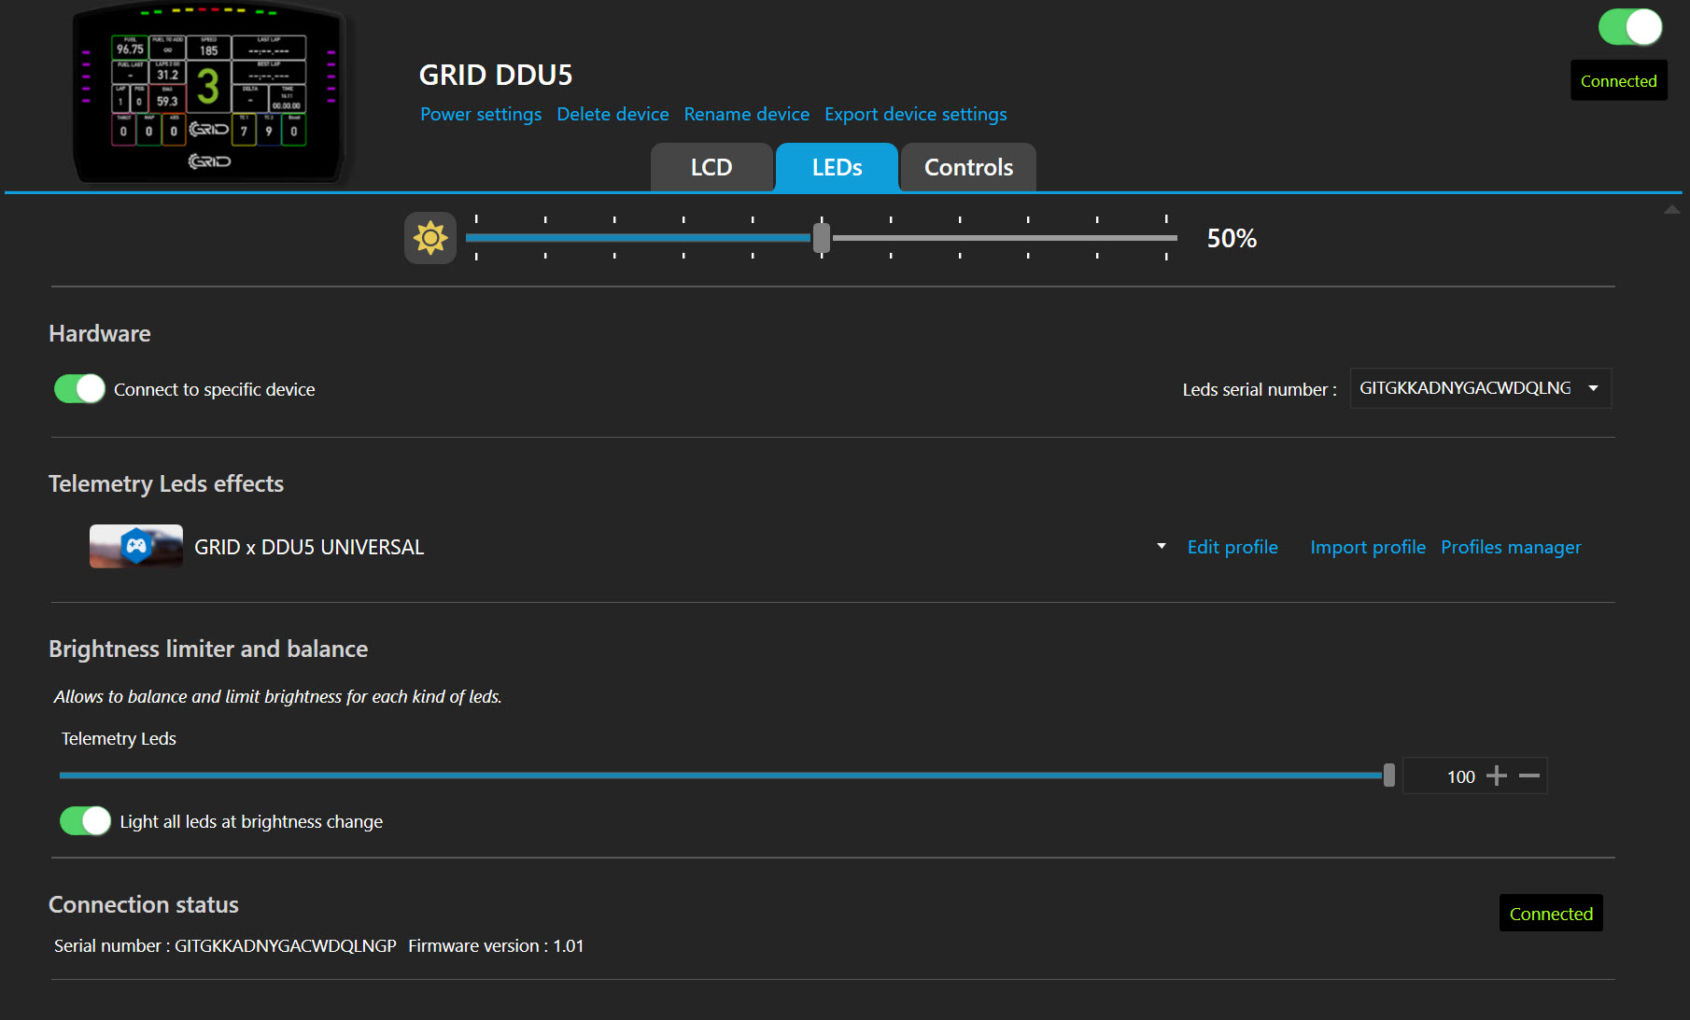Open the Controls tab

point(967,168)
